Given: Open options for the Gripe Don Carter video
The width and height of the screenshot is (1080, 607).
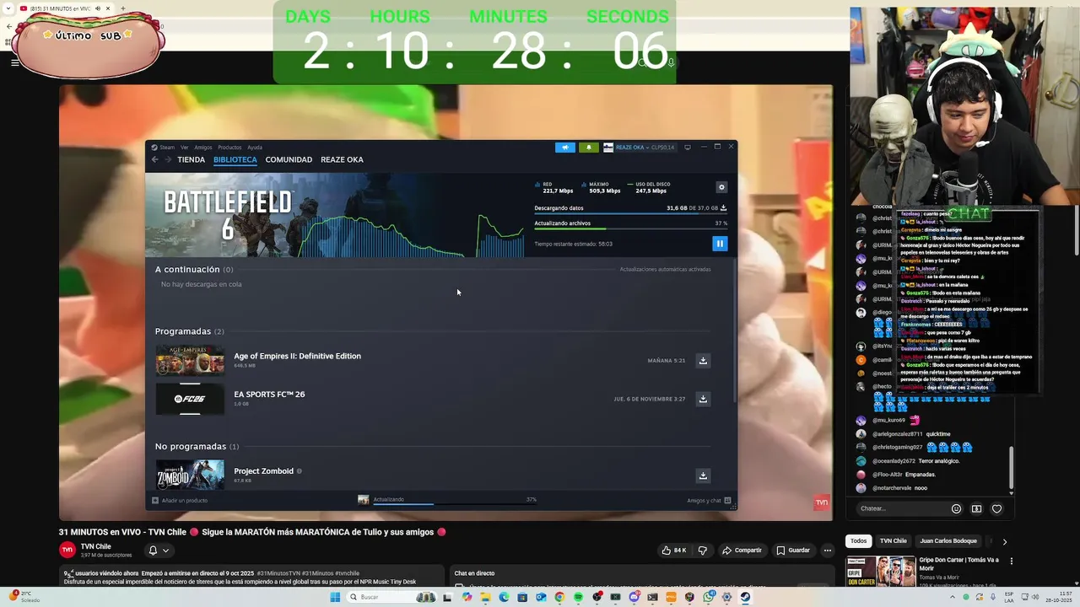Looking at the screenshot, I should coord(1012,561).
